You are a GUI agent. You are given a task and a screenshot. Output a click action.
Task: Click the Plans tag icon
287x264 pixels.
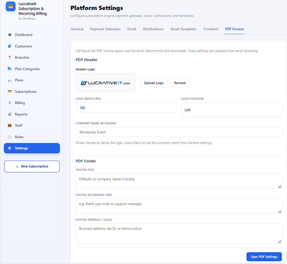[x=10, y=80]
